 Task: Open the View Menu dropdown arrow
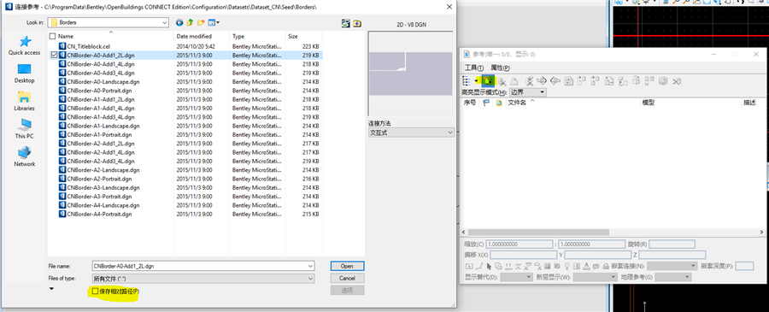click(218, 22)
